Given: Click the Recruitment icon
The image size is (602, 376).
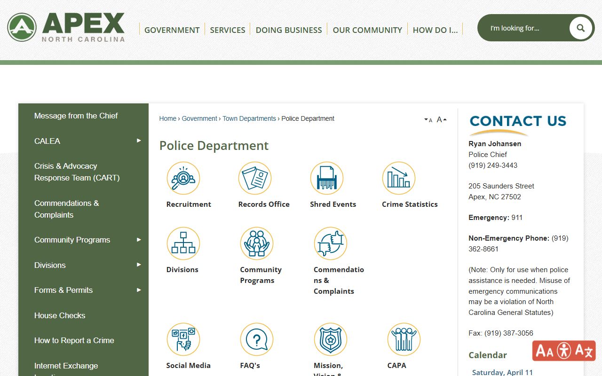Looking at the screenshot, I should pos(183,178).
